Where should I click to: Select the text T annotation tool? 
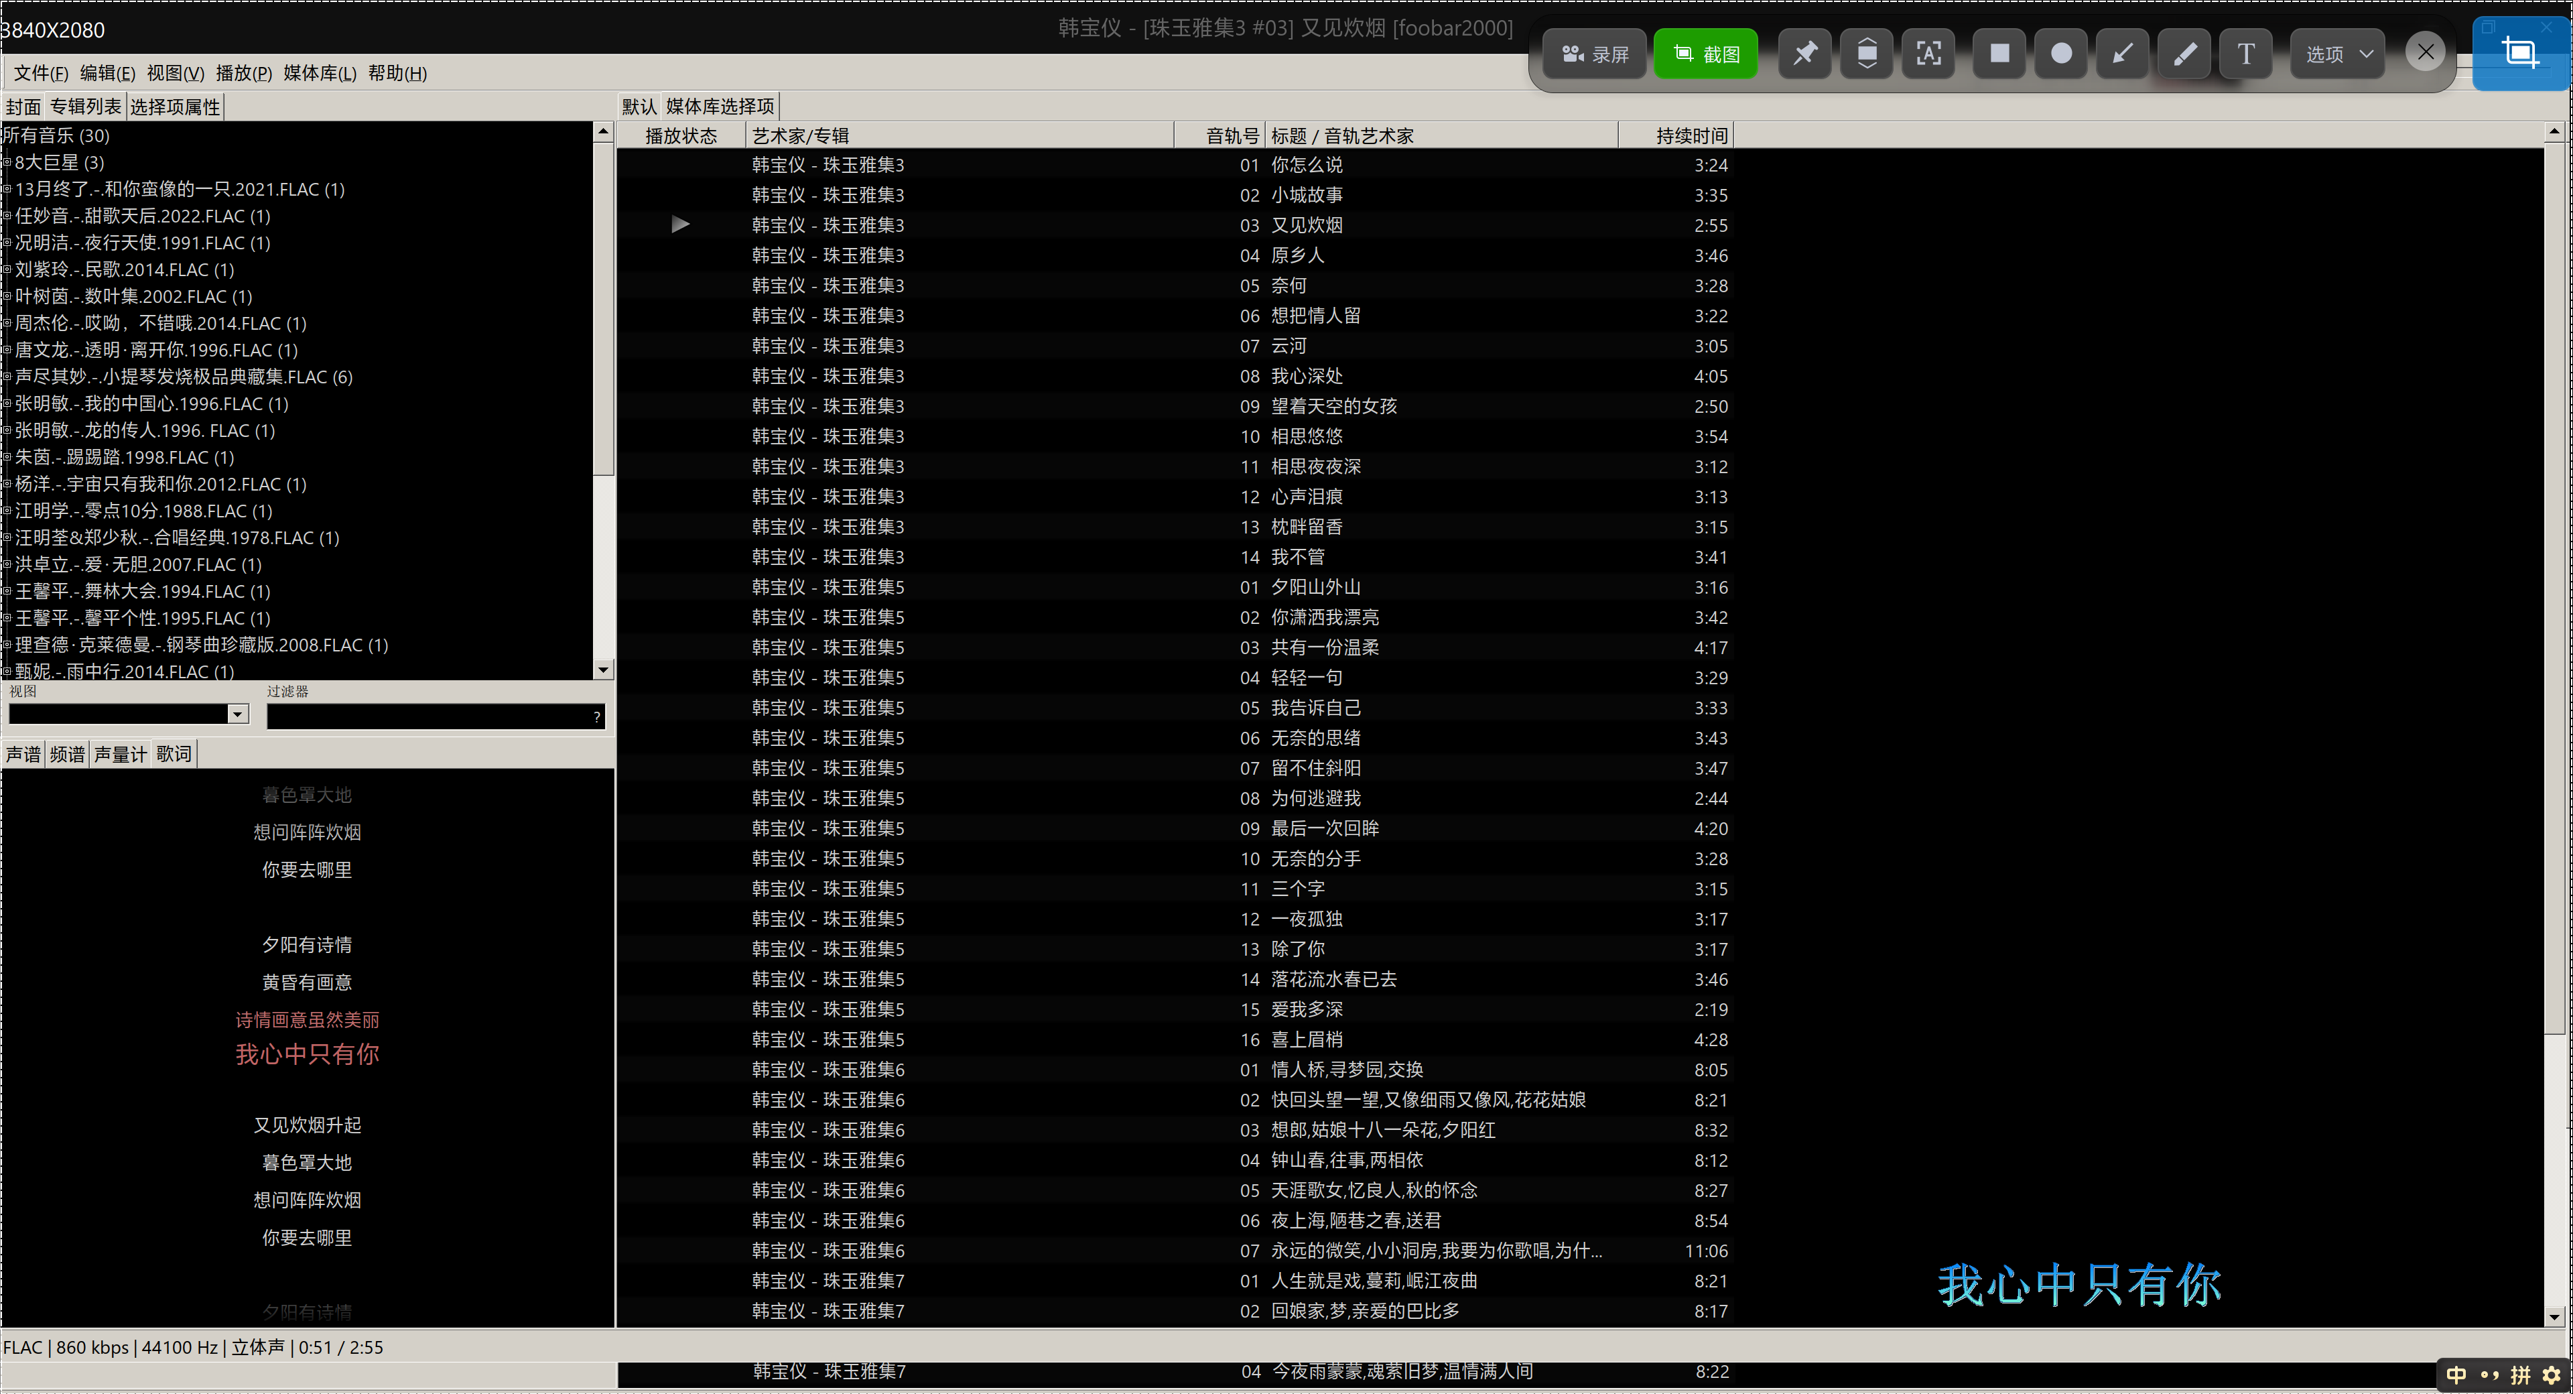[2245, 54]
